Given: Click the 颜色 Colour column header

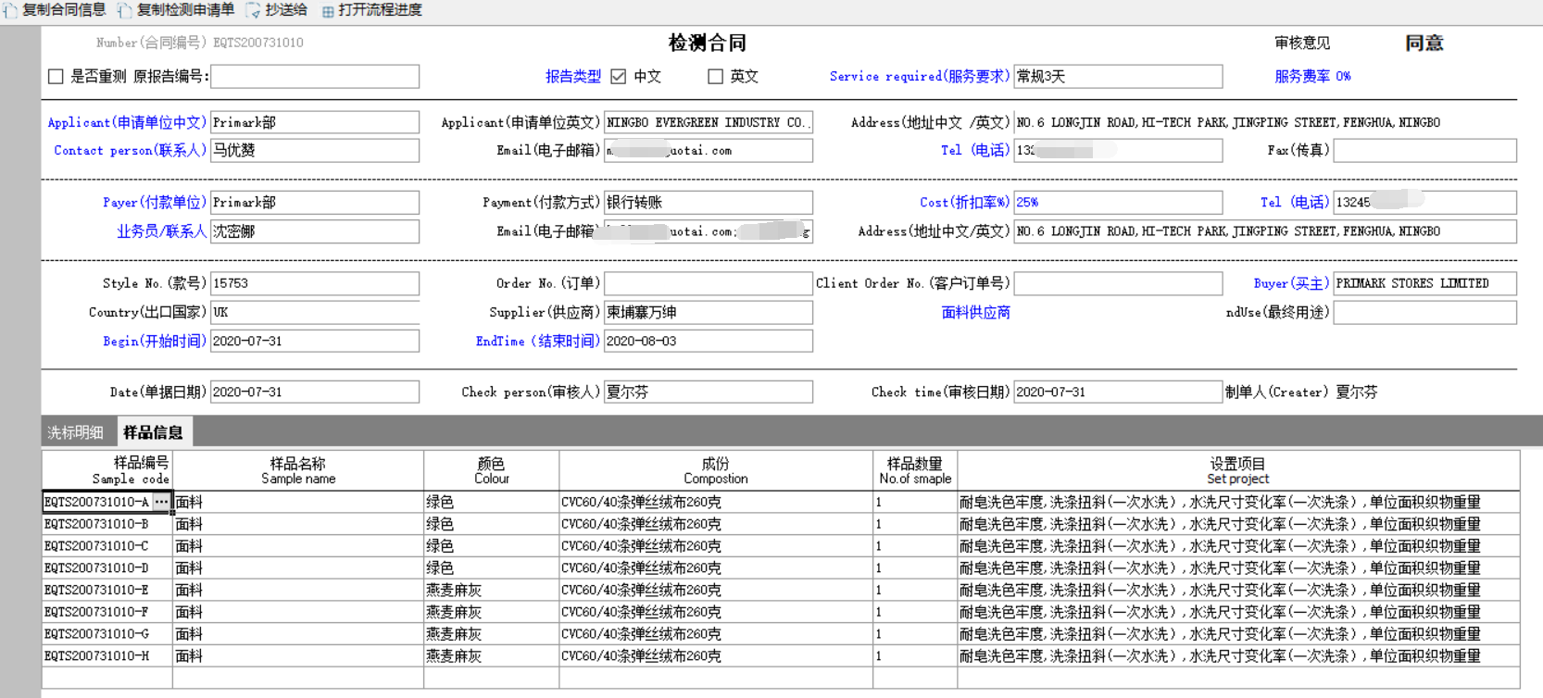Looking at the screenshot, I should click(492, 470).
